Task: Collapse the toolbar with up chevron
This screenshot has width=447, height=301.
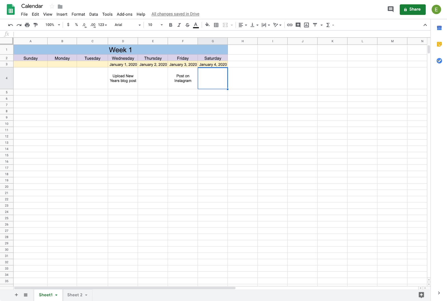Action: [x=425, y=25]
